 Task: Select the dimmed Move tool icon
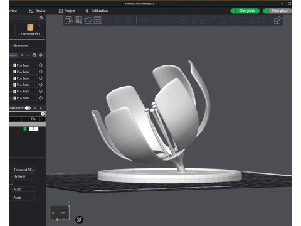[x=144, y=20]
